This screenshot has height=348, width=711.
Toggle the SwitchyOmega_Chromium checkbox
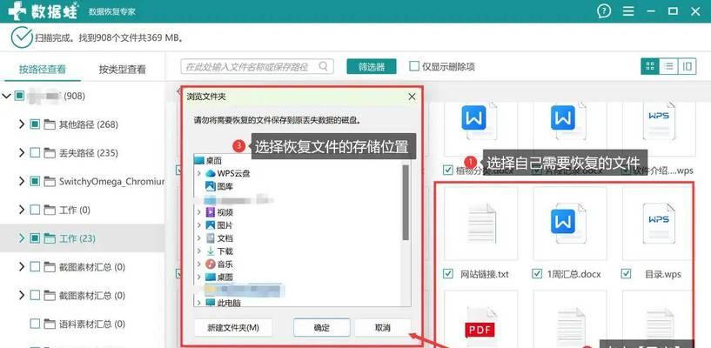(x=35, y=181)
